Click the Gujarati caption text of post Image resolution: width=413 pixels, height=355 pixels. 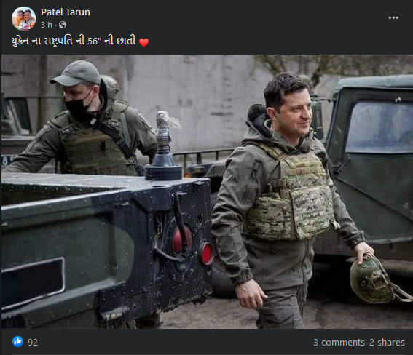point(74,41)
